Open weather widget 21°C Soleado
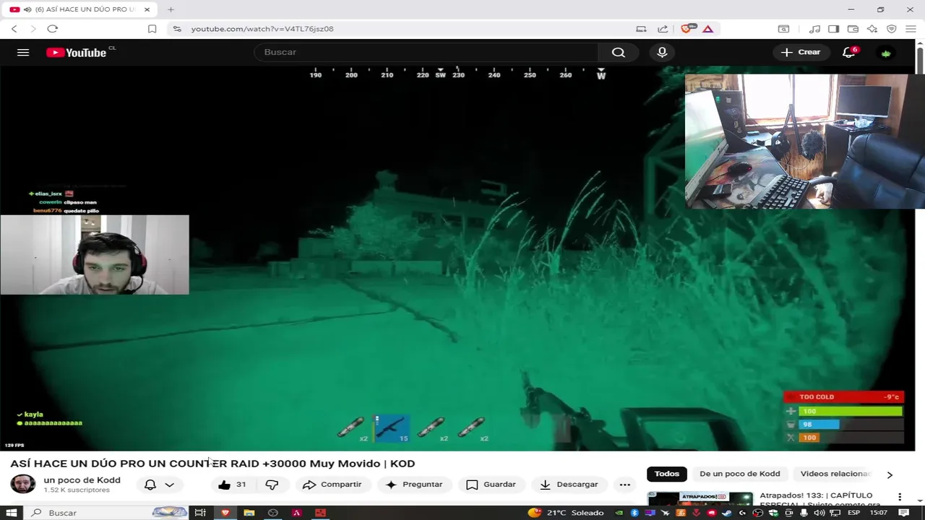The height and width of the screenshot is (520, 925). click(566, 513)
